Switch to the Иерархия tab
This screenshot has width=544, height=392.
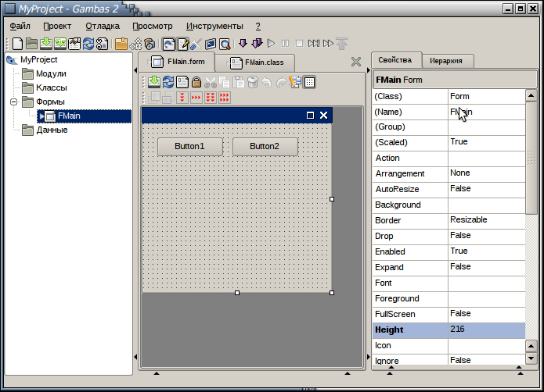[x=448, y=61]
